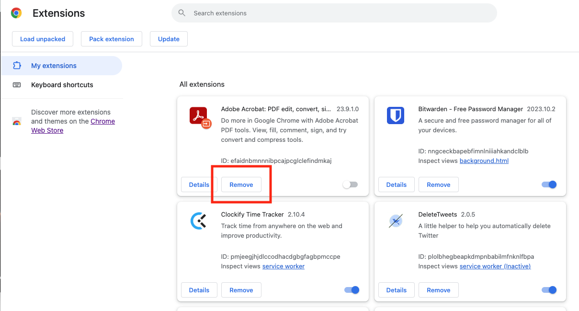Click the Chrome Web Store icon
The image size is (579, 311).
[x=17, y=121]
